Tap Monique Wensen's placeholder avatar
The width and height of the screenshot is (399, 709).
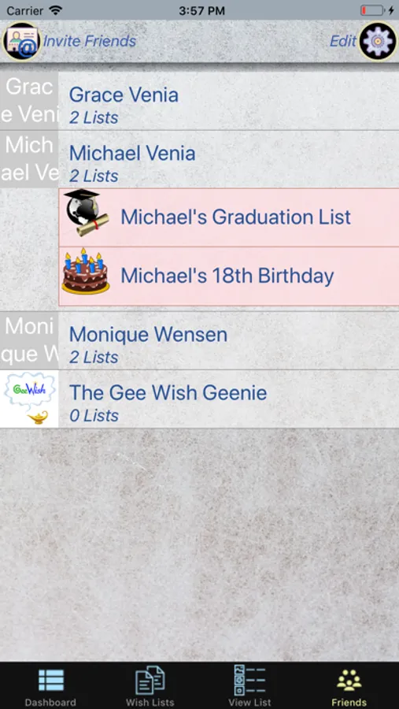coord(29,340)
